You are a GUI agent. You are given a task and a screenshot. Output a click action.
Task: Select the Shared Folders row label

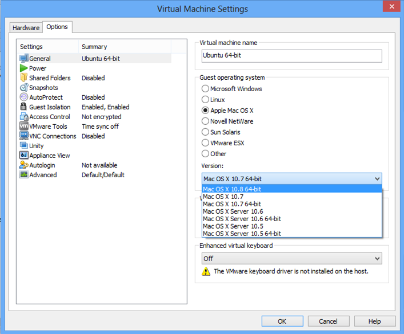pos(50,78)
